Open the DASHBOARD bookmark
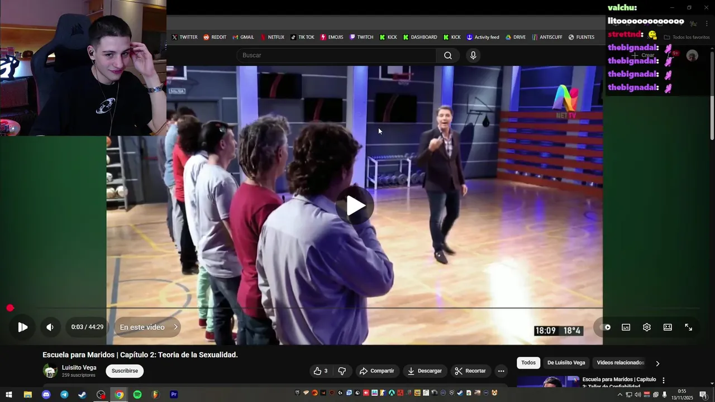The height and width of the screenshot is (402, 715). click(x=420, y=37)
